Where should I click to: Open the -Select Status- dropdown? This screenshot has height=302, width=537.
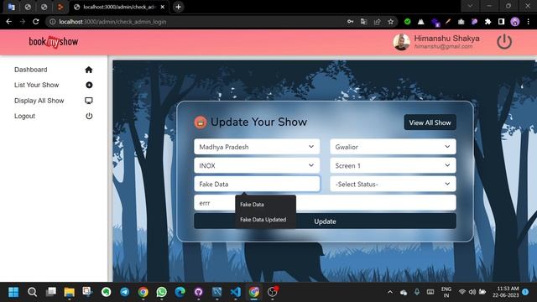(x=393, y=185)
